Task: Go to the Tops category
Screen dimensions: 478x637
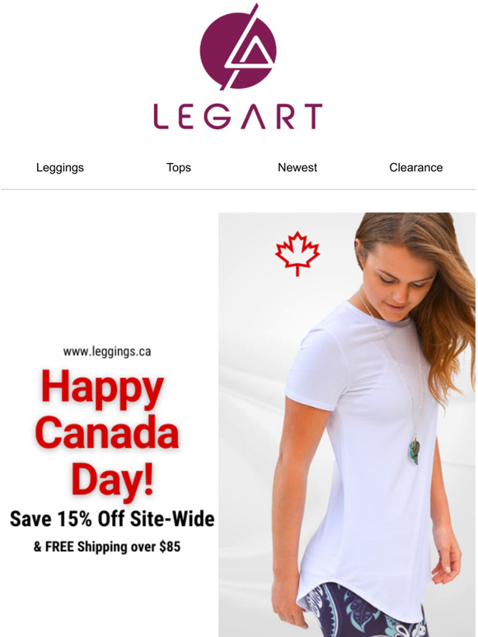Action: 179,167
